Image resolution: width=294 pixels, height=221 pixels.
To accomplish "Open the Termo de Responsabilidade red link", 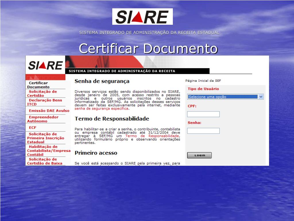I will 152,136.
